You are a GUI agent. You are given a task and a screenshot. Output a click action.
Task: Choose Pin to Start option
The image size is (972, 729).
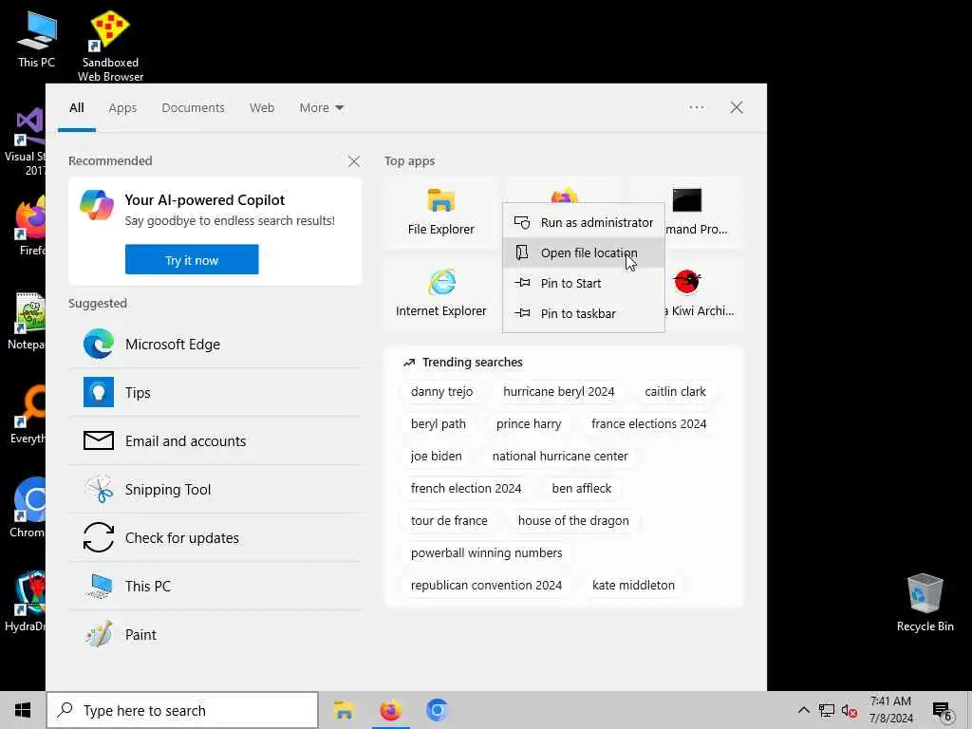tap(584, 283)
